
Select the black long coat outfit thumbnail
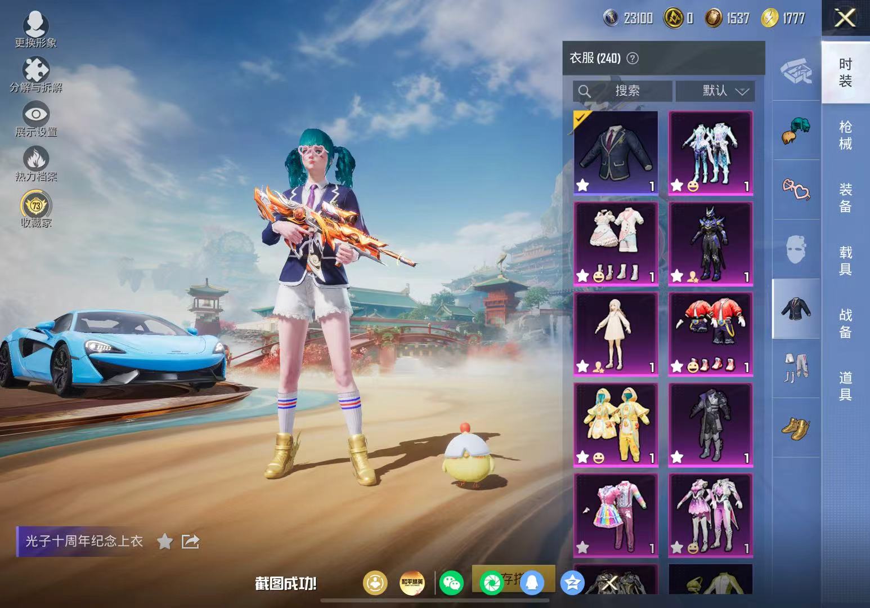710,424
